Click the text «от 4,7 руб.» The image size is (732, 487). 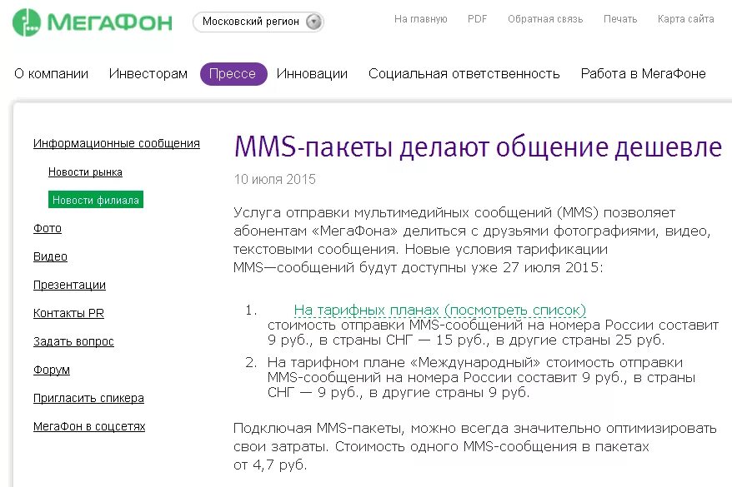270,465
